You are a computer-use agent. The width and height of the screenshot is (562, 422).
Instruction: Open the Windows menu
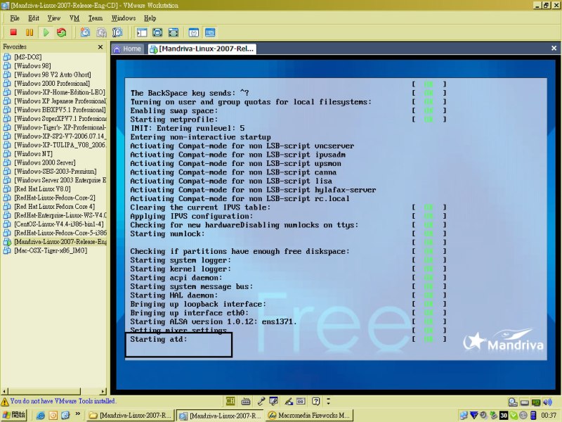pos(124,18)
